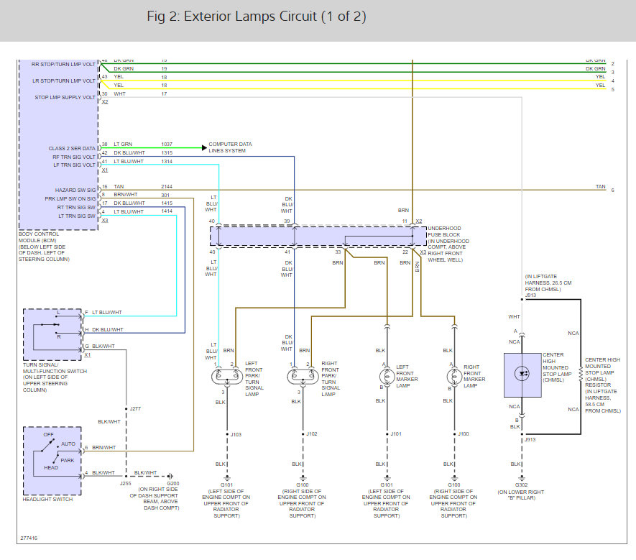The width and height of the screenshot is (636, 560).
Task: Click the '(ON LOWER RIGHT "B" PILLAR)' note
Action: 521,495
